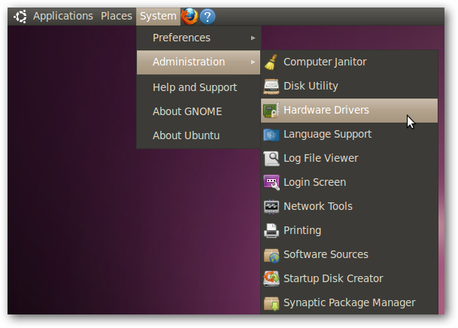458x328 pixels.
Task: Launch Disk Utility by its label
Action: pos(311,87)
